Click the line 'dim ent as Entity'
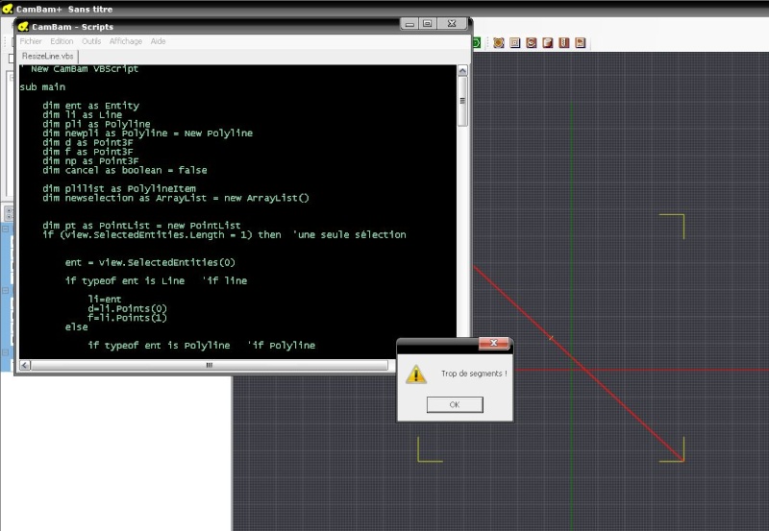This screenshot has width=769, height=531. tap(90, 106)
